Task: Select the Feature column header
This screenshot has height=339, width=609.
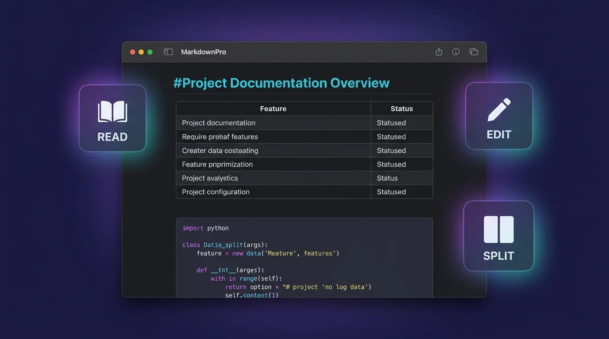Action: pyautogui.click(x=273, y=109)
